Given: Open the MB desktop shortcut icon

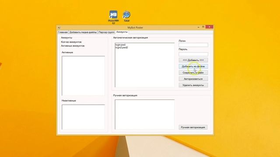Looking at the screenshot, I should point(113,14).
